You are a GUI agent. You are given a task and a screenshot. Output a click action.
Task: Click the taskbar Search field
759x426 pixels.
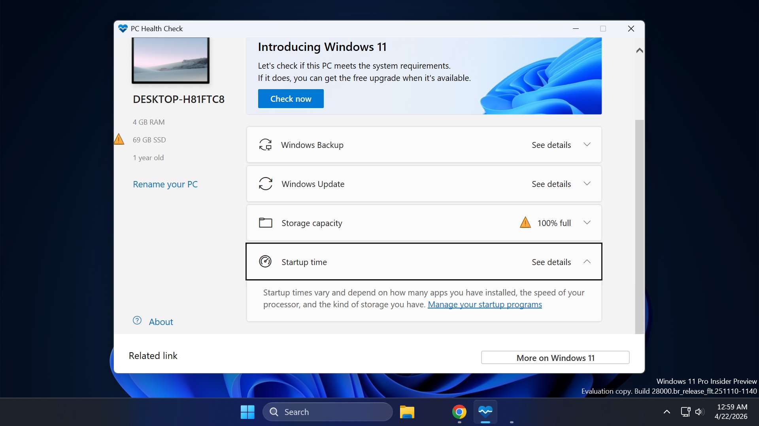[328, 411]
